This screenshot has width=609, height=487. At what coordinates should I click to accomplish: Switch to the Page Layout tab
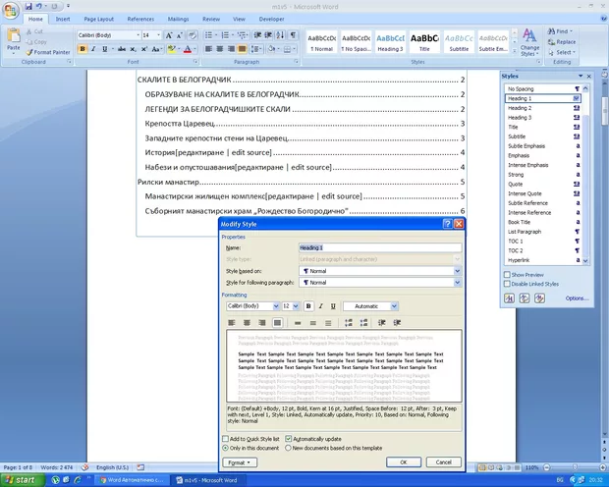98,19
